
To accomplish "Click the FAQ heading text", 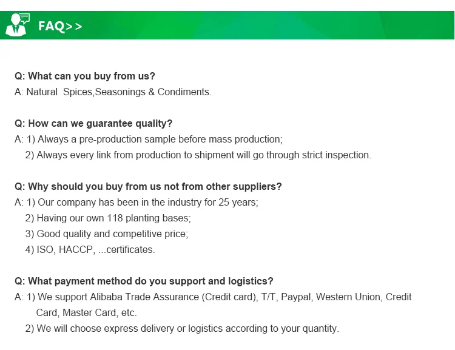I will tap(51, 26).
